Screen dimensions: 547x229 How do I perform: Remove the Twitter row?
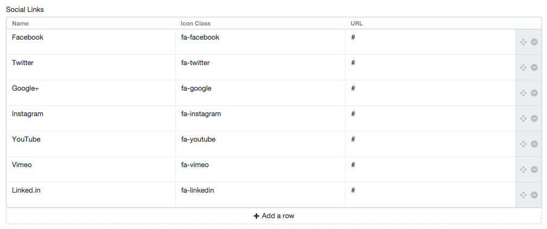point(534,67)
